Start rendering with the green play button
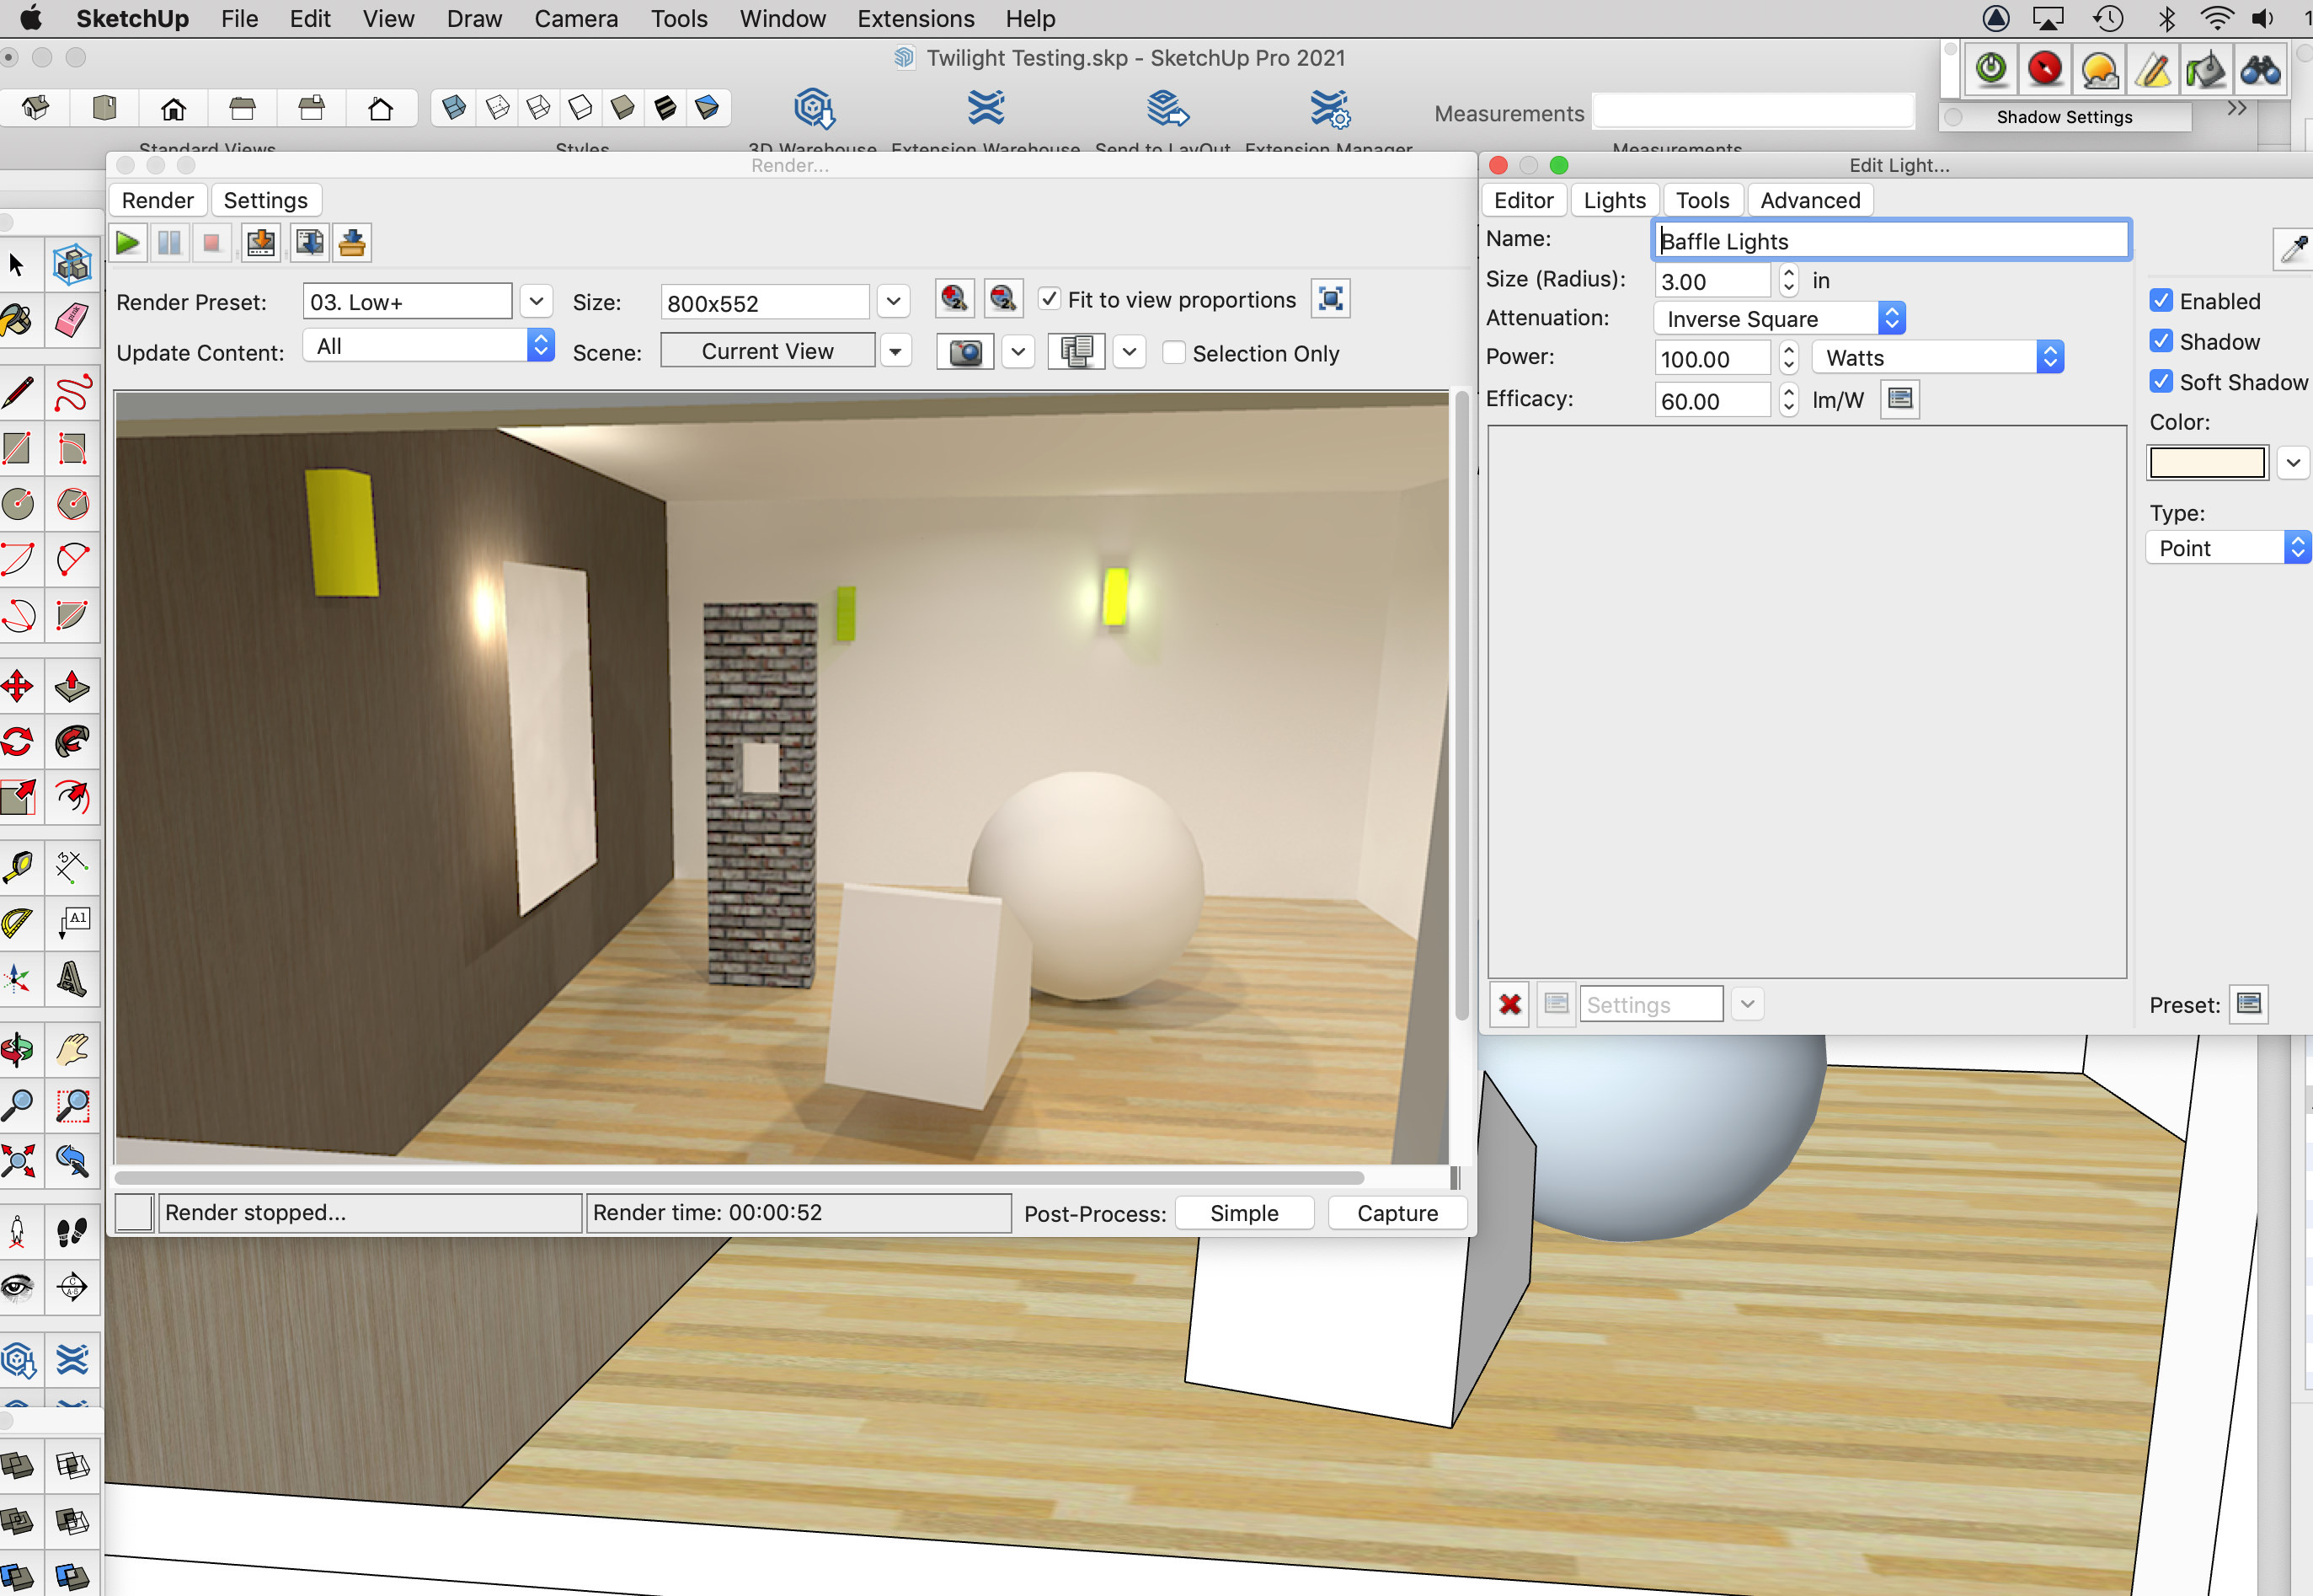This screenshot has height=1596, width=2313. [x=128, y=243]
